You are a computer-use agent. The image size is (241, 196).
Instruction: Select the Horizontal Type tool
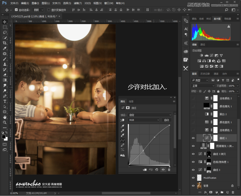point(5,101)
